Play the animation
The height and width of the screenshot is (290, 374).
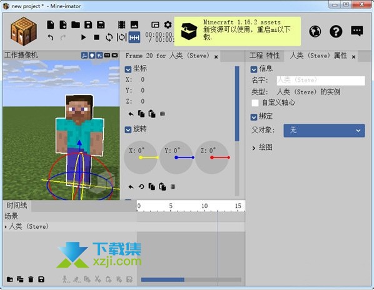(x=83, y=37)
